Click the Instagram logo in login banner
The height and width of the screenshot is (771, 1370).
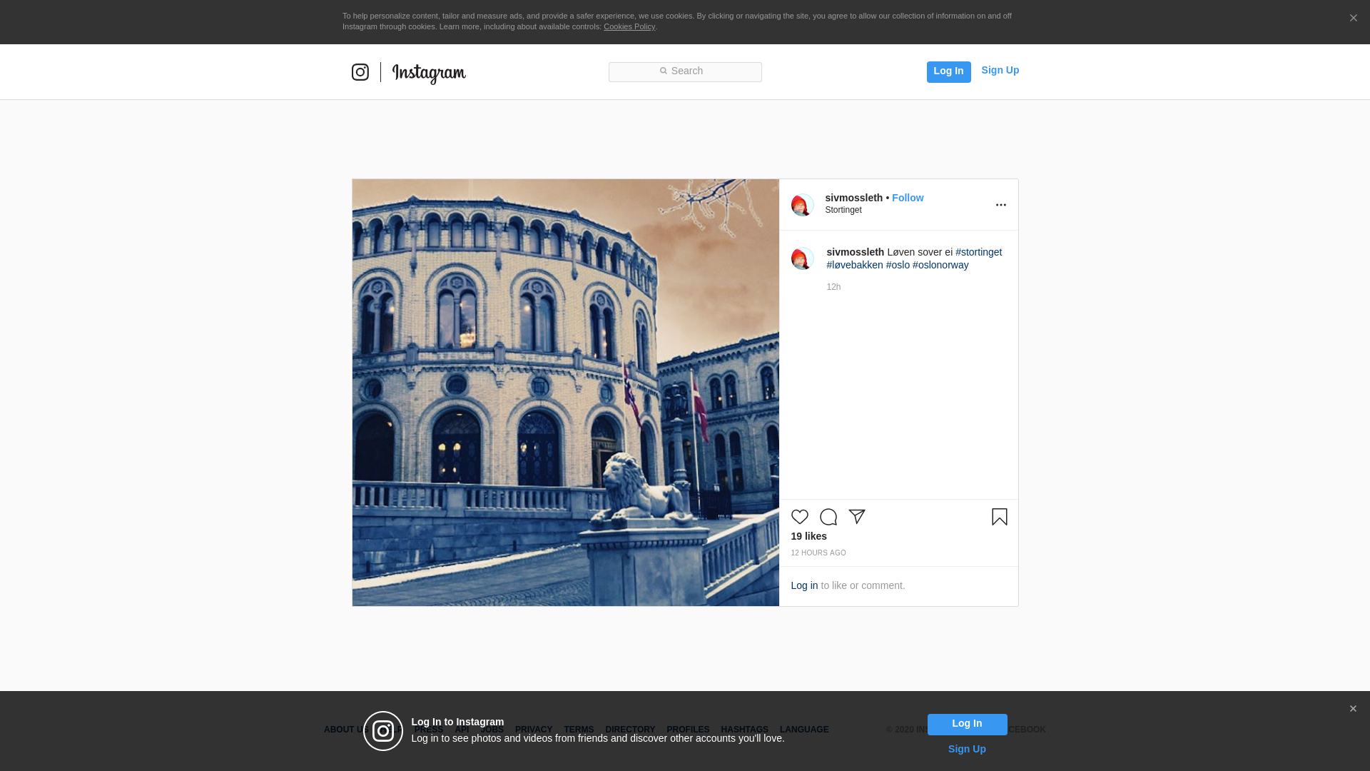[x=383, y=731]
